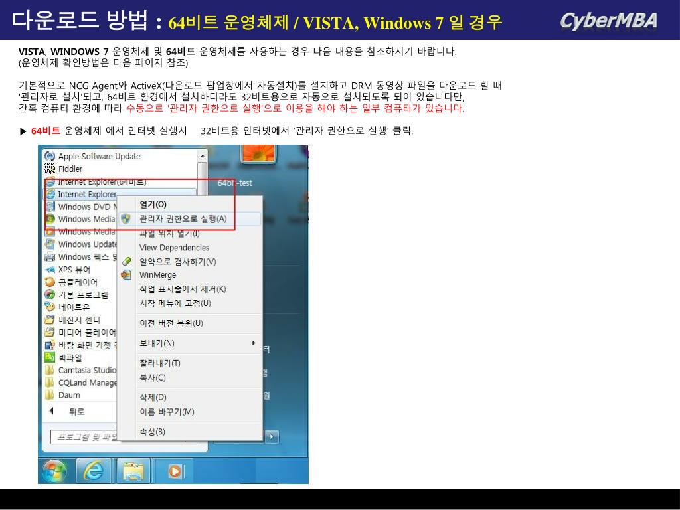Viewport: 680px width, 510px height.
Task: Click the WinMerge icon in context menu
Action: point(126,274)
